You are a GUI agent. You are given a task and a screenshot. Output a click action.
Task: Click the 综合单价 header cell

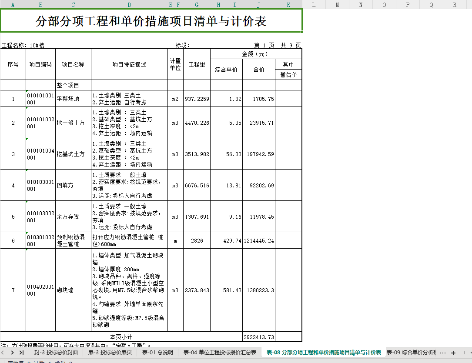click(226, 70)
